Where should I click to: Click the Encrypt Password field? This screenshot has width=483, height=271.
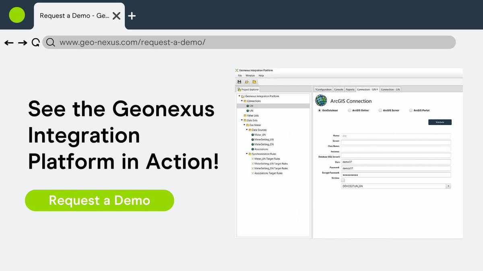pyautogui.click(x=396, y=175)
